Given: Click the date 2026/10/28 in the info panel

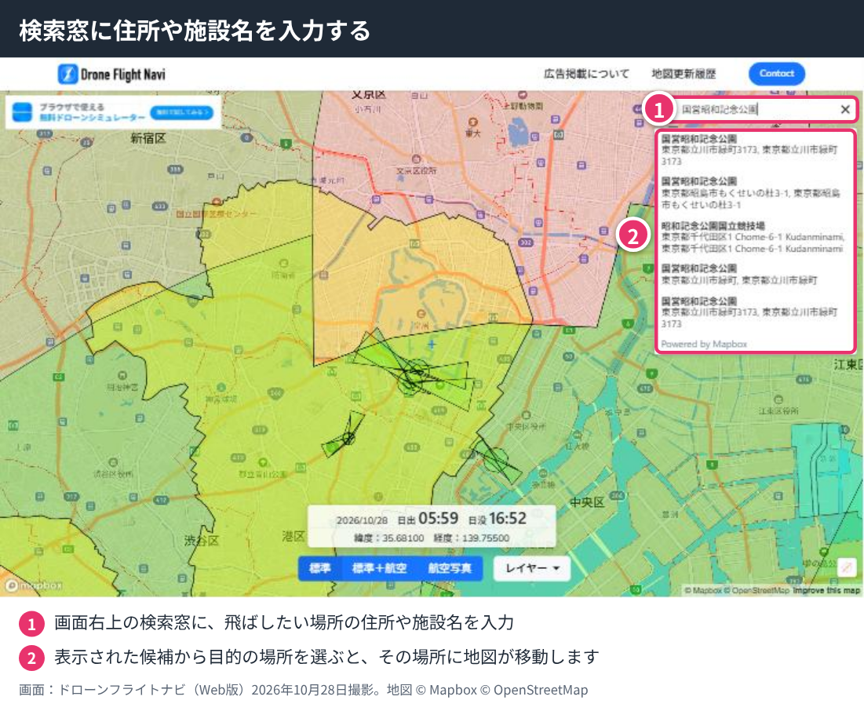Looking at the screenshot, I should (362, 520).
